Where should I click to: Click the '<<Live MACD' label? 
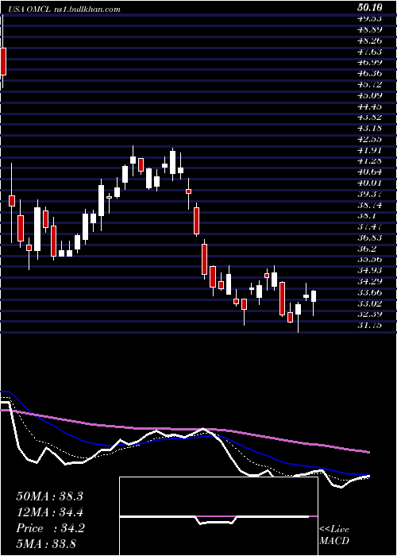[x=334, y=535]
